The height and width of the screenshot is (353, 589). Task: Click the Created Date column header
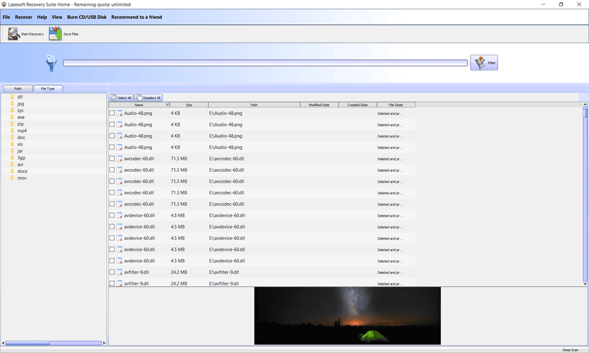coord(357,105)
